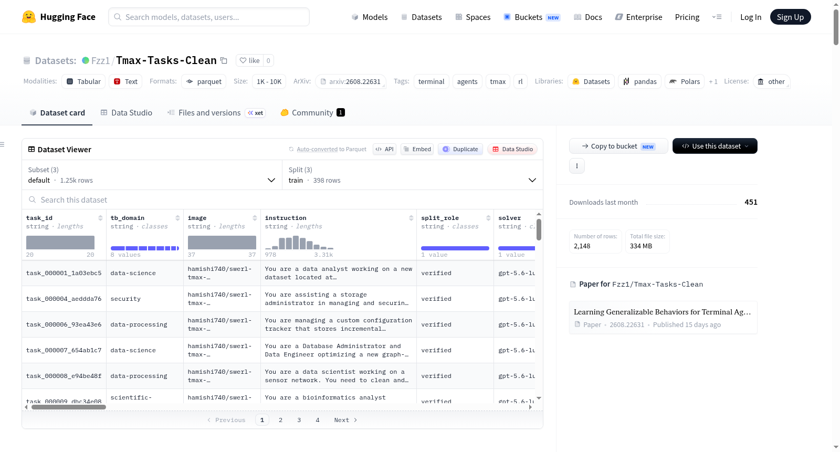Click the Sign Up button
840x452 pixels.
tap(790, 17)
